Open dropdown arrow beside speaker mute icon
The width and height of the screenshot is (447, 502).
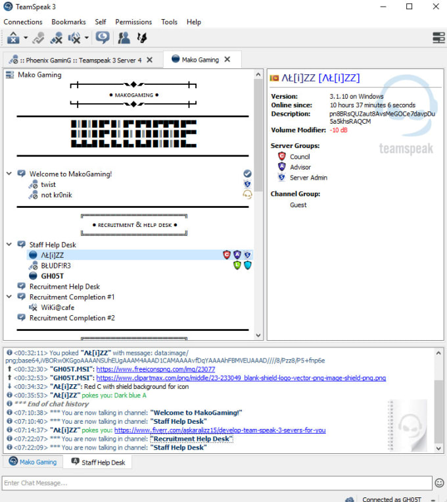87,38
